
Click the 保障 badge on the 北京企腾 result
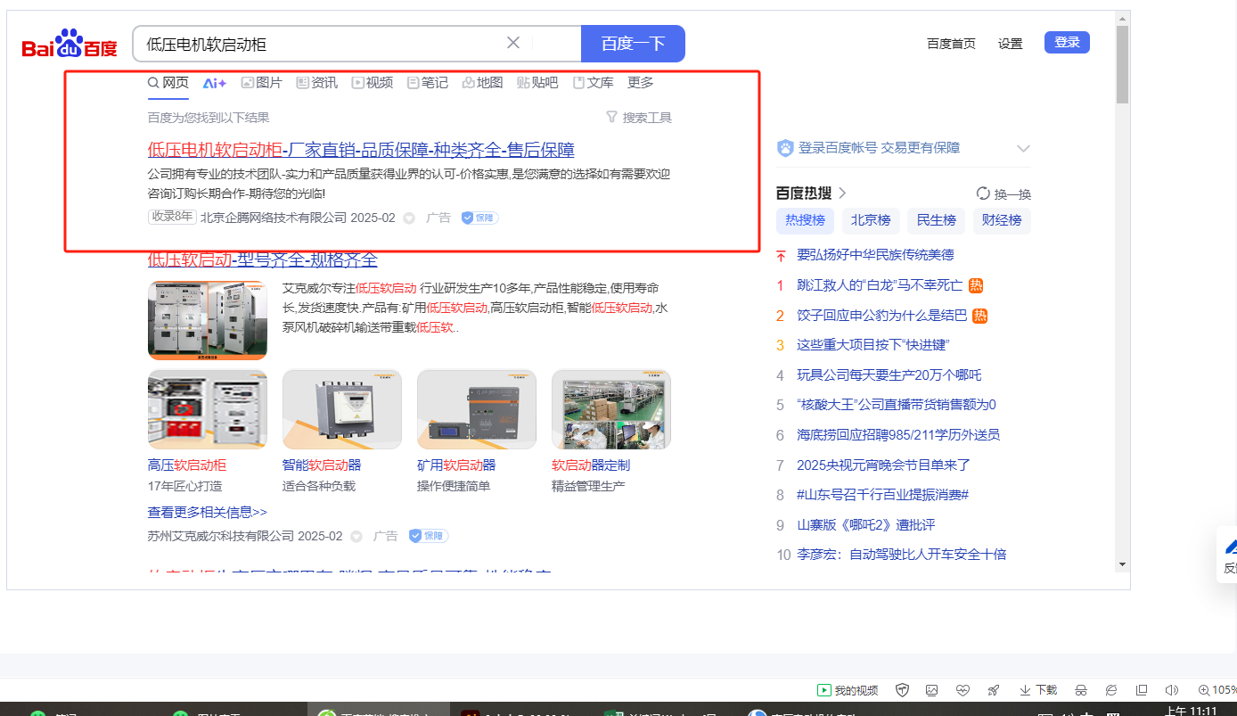479,218
